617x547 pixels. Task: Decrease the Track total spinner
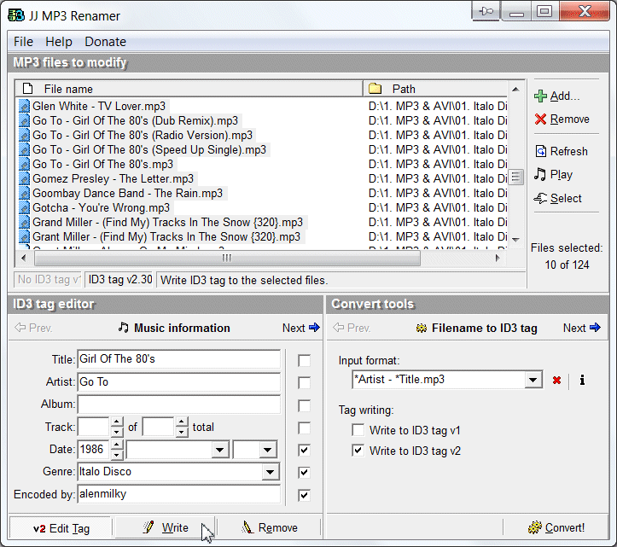click(x=182, y=433)
